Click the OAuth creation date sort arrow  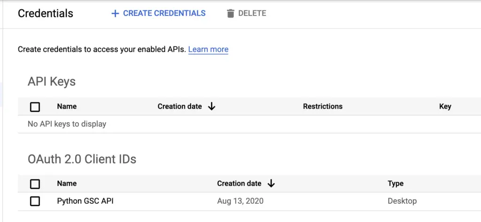pos(271,184)
